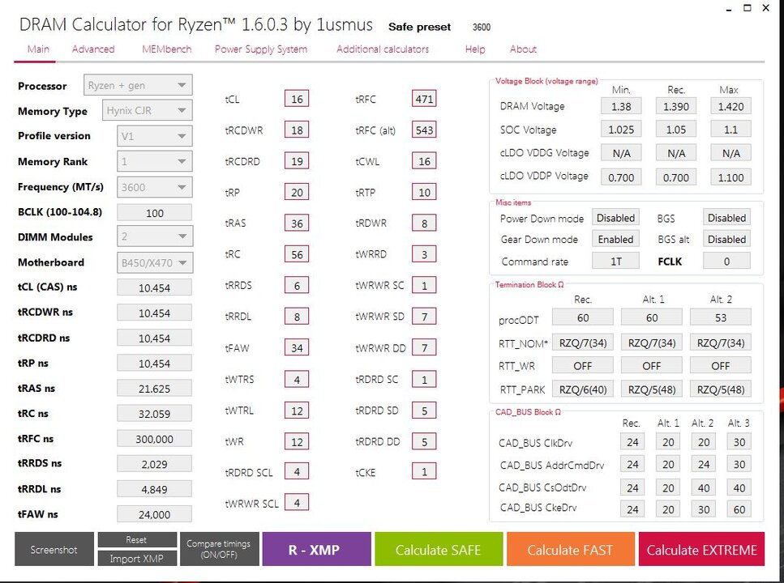Click the tCWL value box
The width and height of the screenshot is (784, 583).
coord(424,161)
